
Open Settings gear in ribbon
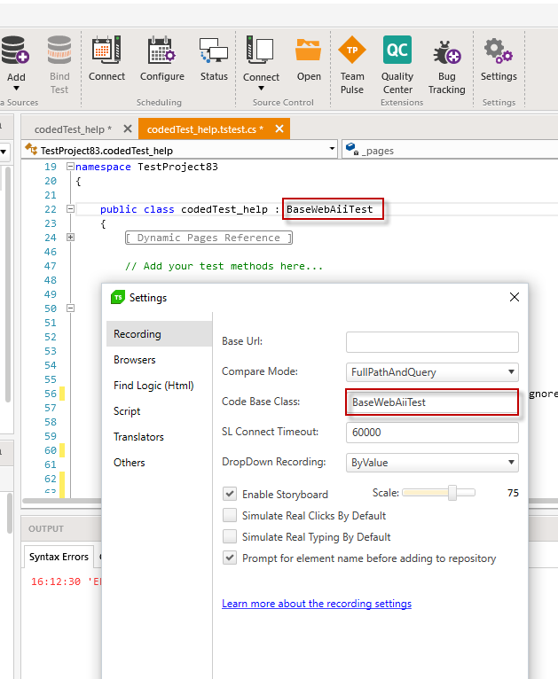499,51
